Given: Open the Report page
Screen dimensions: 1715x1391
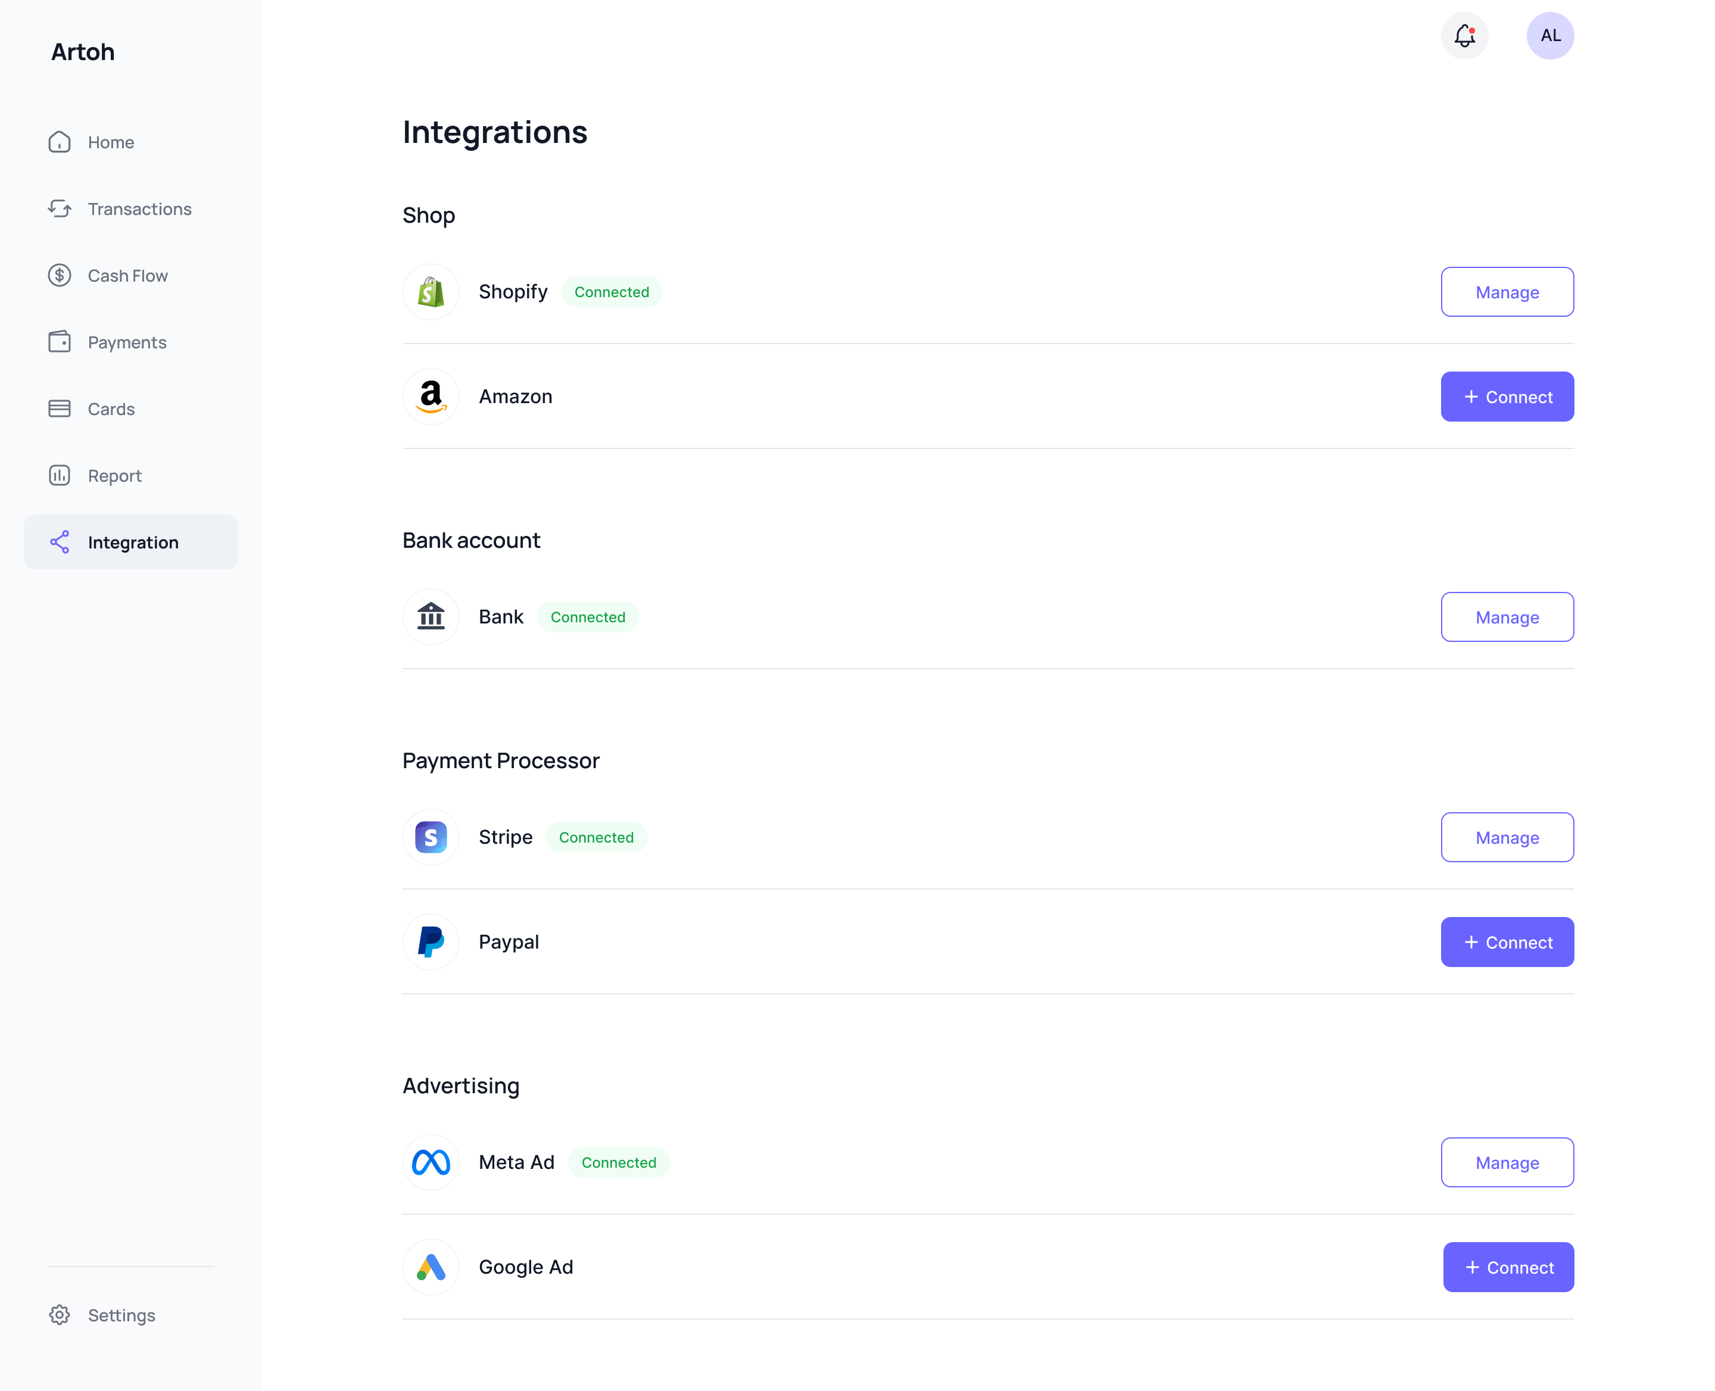Looking at the screenshot, I should tap(114, 476).
